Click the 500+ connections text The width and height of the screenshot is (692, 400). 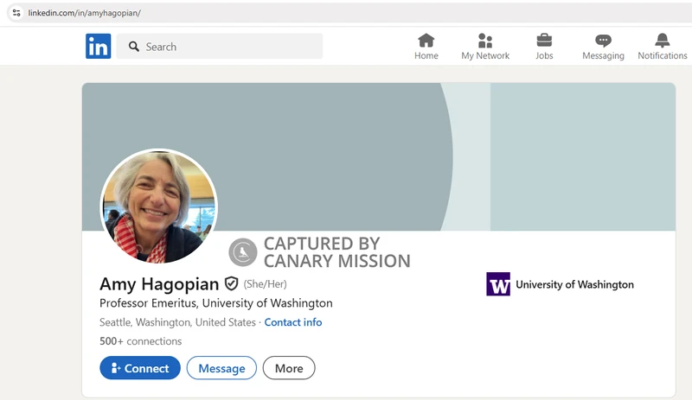[x=140, y=341]
